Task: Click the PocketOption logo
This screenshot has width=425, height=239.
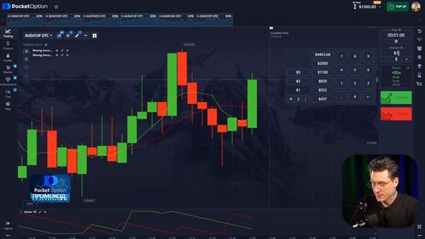Action: pyautogui.click(x=25, y=6)
